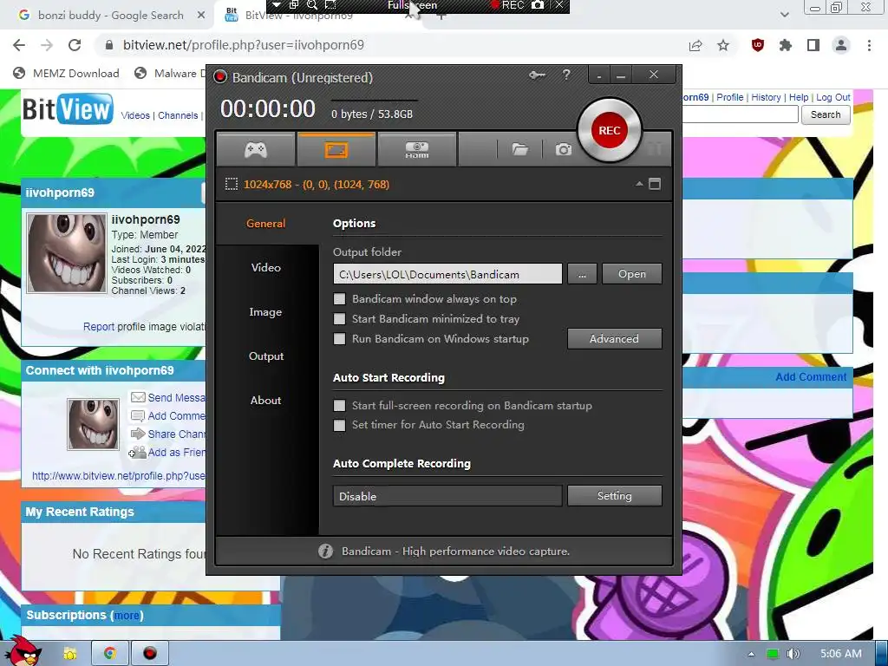Click dashed rectangle selection icon beside 1024x768
This screenshot has height=666, width=888.
[x=231, y=184]
